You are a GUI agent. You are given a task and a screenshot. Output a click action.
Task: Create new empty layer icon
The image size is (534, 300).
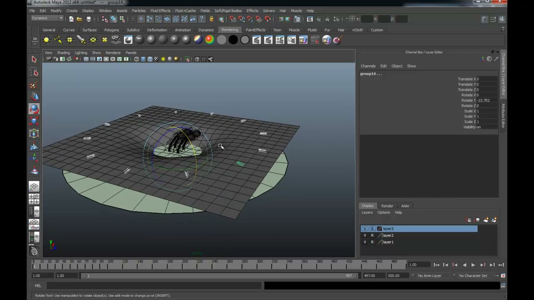click(486, 220)
